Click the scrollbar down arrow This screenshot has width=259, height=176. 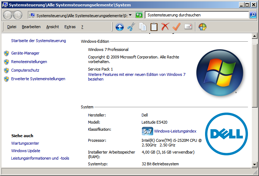(x=255, y=164)
